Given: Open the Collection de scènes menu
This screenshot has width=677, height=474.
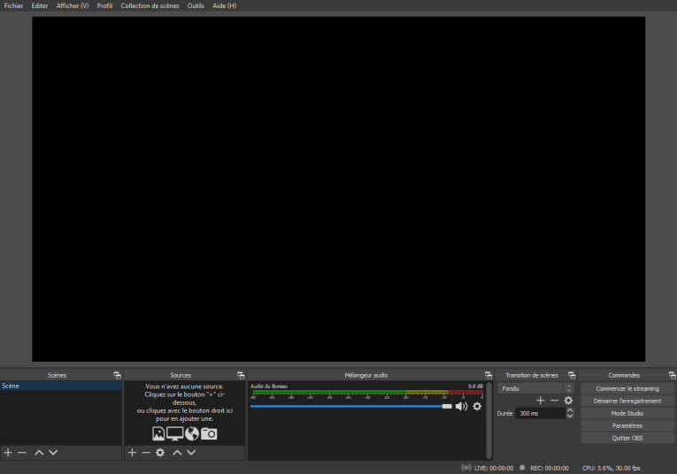Looking at the screenshot, I should click(150, 5).
